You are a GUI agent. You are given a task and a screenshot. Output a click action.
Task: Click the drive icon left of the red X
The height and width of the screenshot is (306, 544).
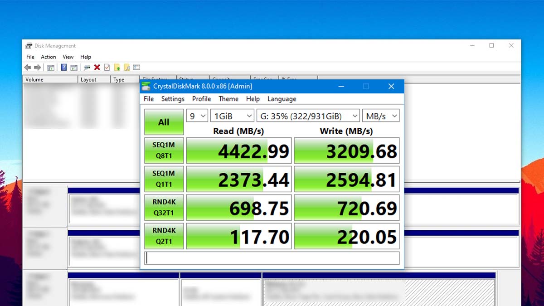[x=87, y=68]
